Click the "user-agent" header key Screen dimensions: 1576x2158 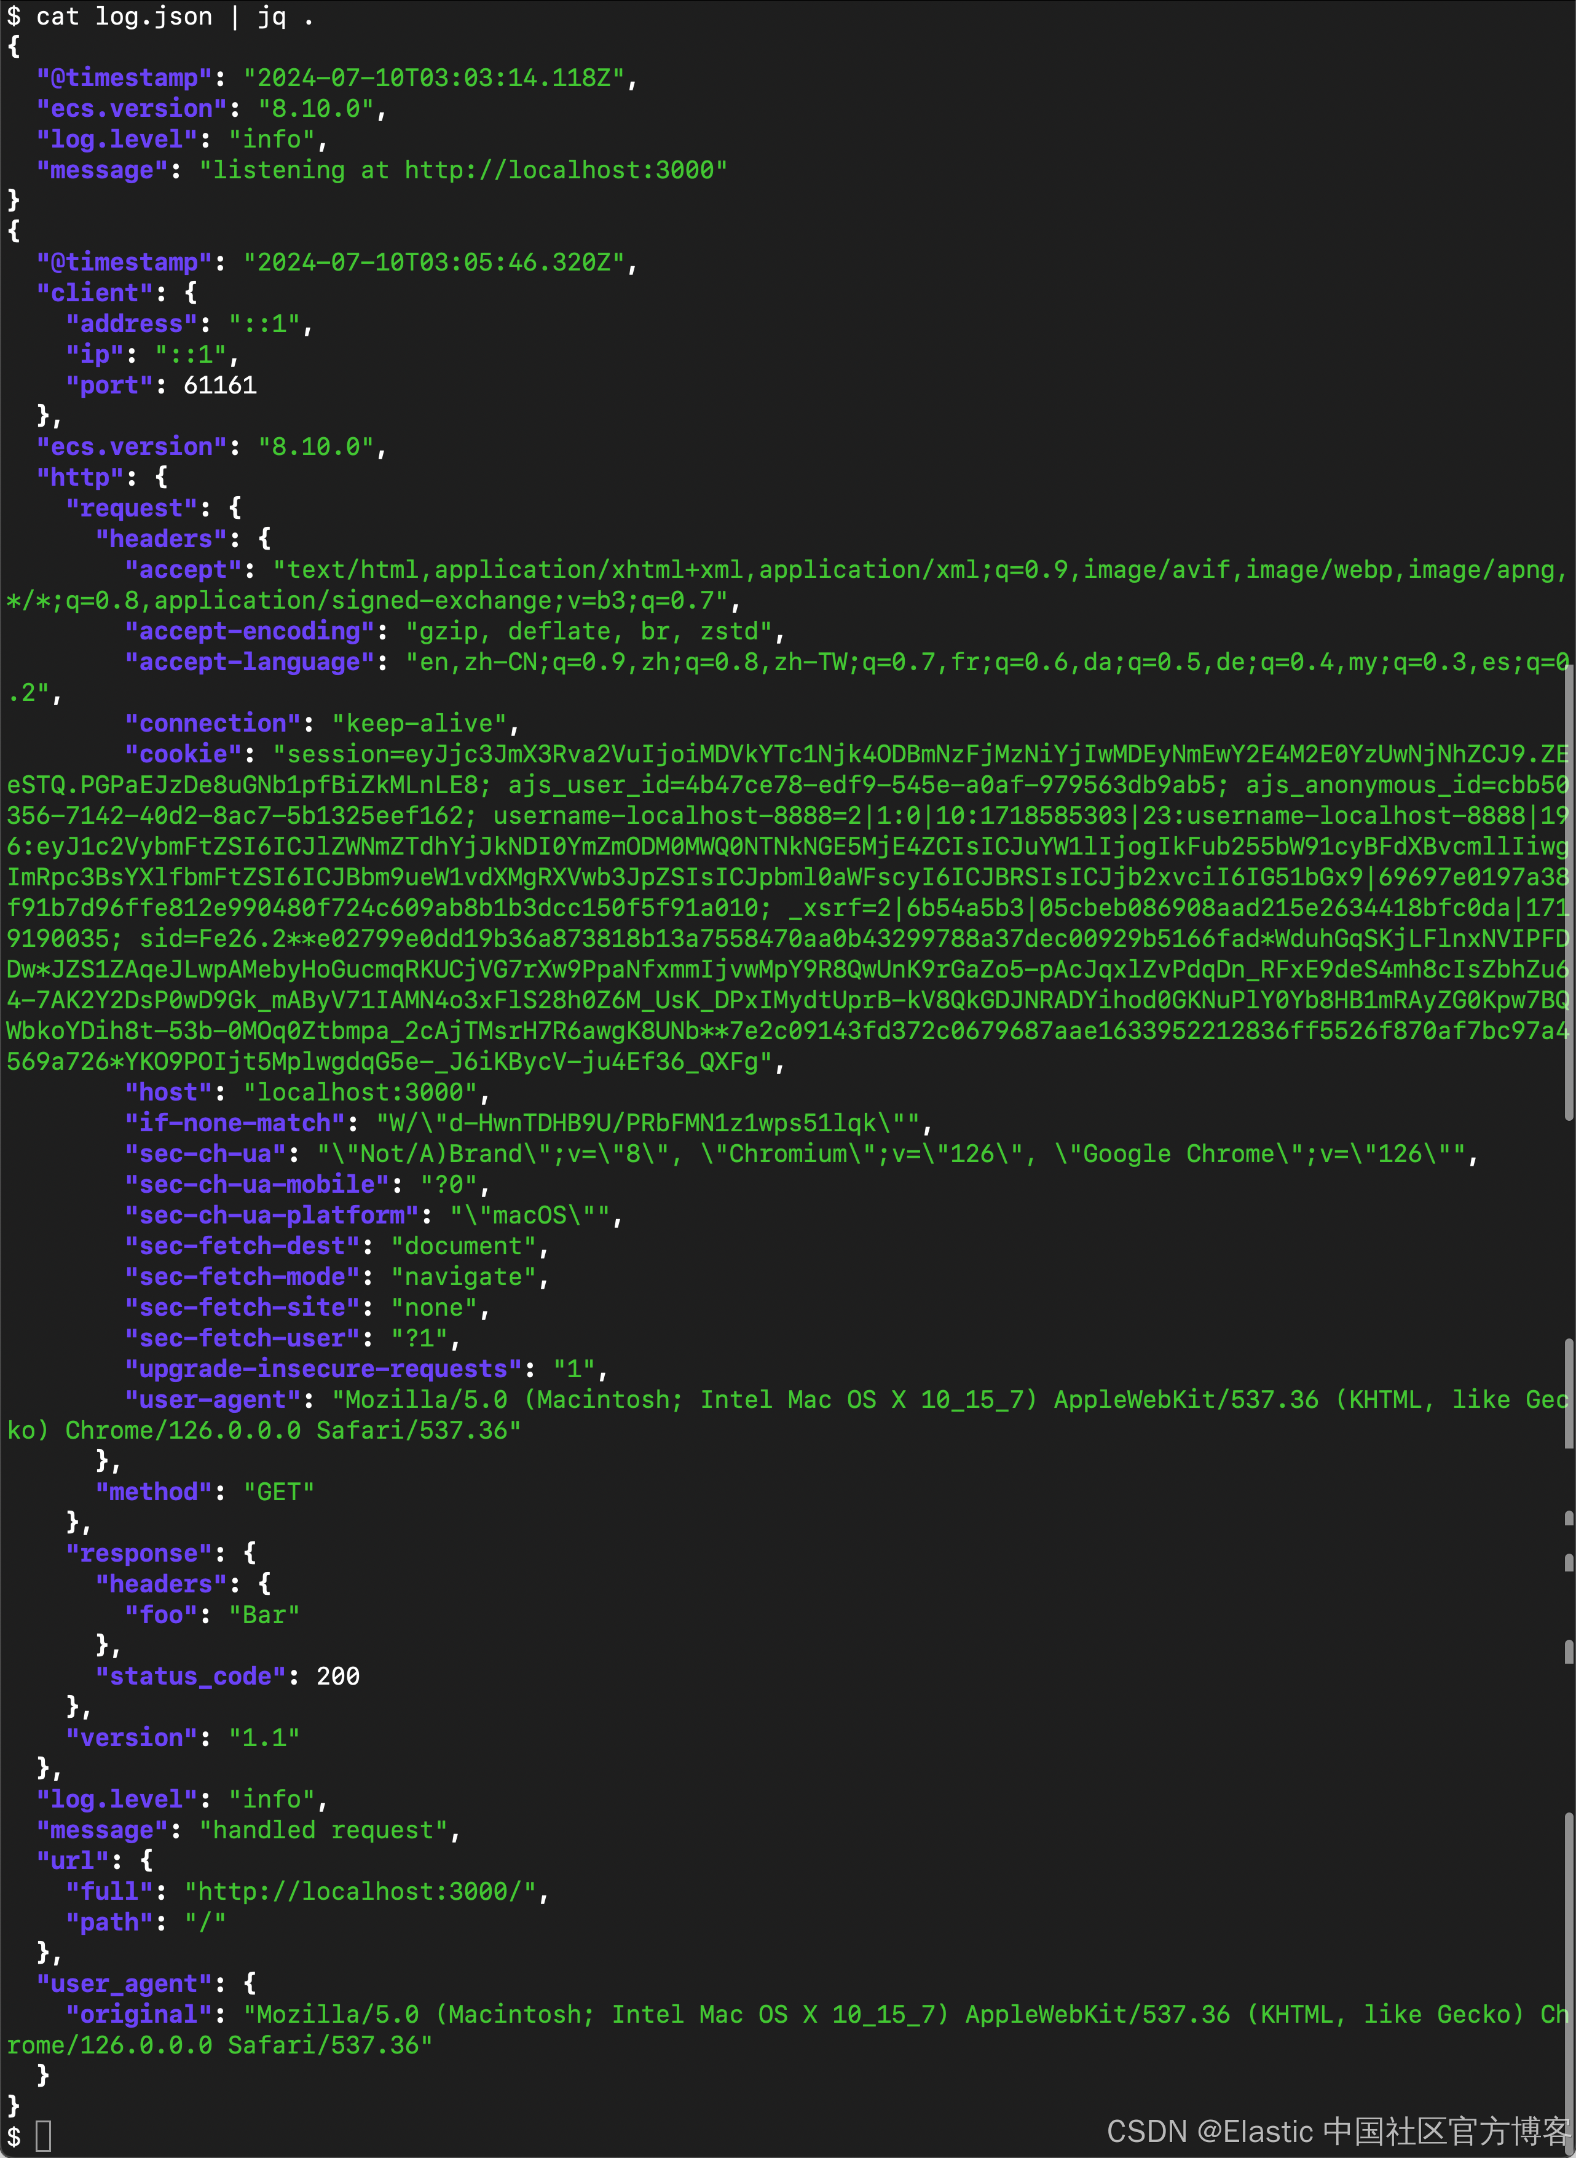point(213,1399)
